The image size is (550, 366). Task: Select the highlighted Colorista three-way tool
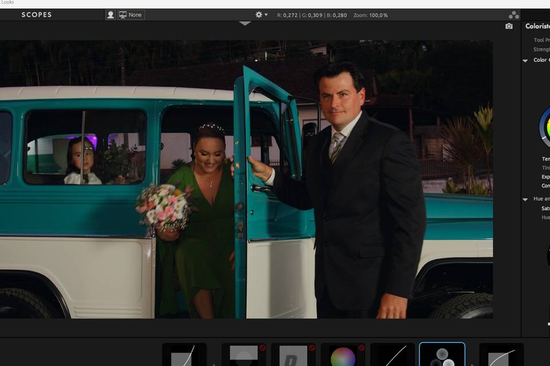click(x=442, y=355)
